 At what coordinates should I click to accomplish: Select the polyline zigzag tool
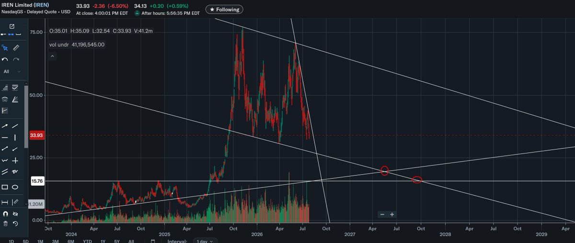pos(5,161)
